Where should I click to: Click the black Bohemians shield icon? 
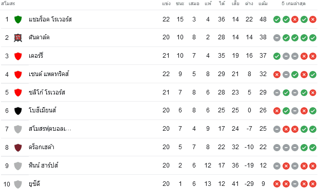click(x=18, y=111)
